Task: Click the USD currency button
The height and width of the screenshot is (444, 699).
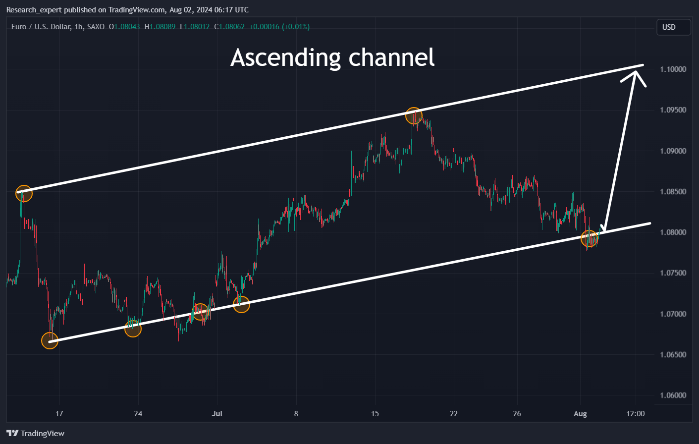Action: pyautogui.click(x=673, y=27)
